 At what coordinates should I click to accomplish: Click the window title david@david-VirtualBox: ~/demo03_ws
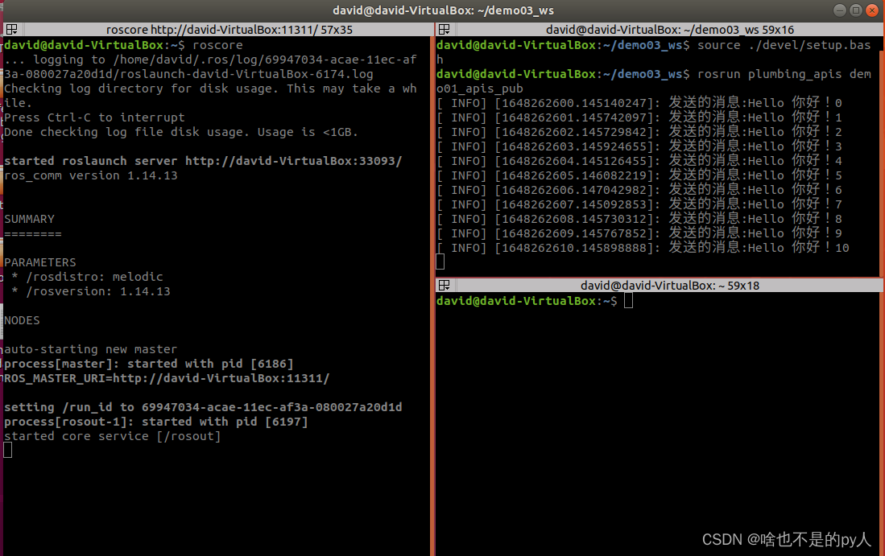click(443, 10)
